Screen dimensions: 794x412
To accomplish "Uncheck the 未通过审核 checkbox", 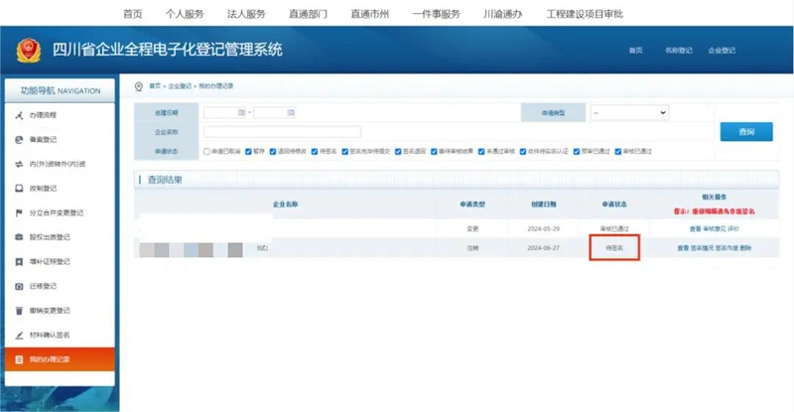I will click(481, 152).
